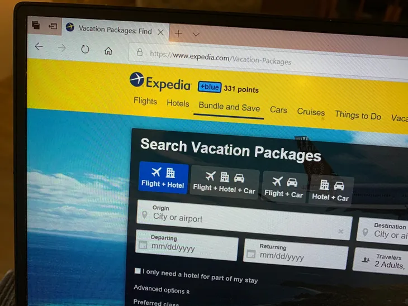Click the set tabs aside icon
This screenshot has width=408, height=306.
pyautogui.click(x=53, y=26)
